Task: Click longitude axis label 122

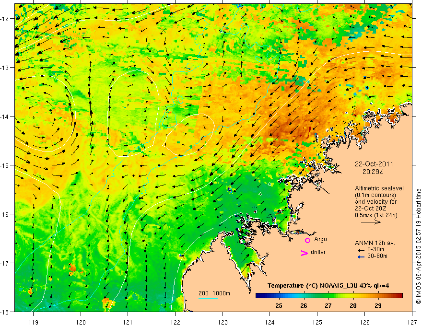Action: point(175,322)
